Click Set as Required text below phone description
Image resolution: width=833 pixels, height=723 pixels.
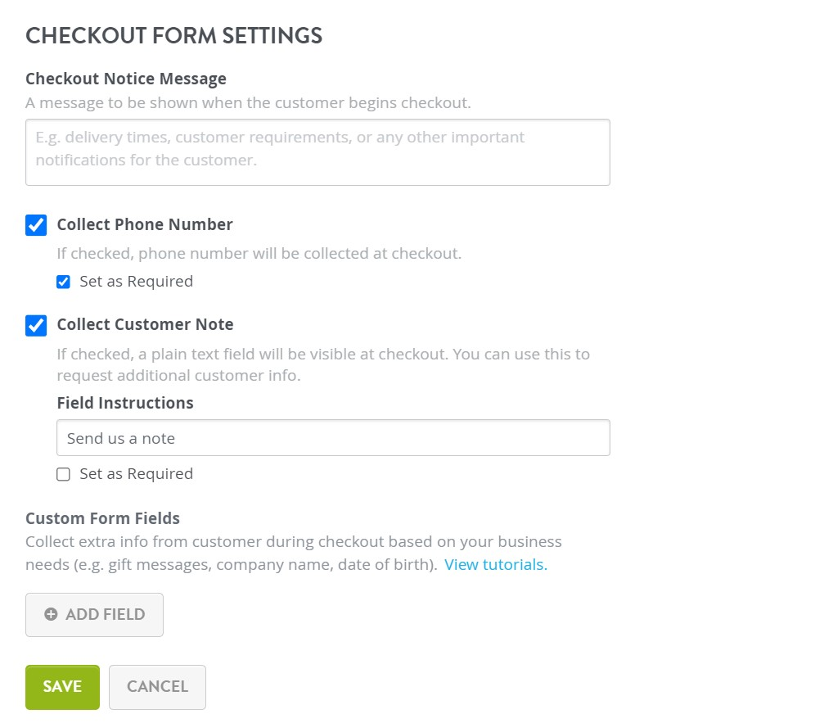[x=136, y=282]
